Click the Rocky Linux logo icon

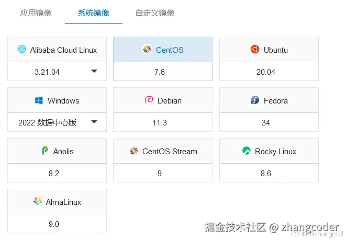point(247,151)
